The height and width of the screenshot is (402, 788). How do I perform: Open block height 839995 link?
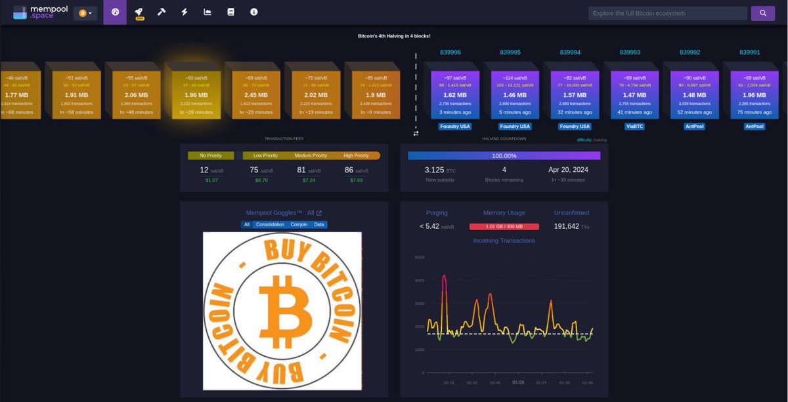tap(510, 52)
